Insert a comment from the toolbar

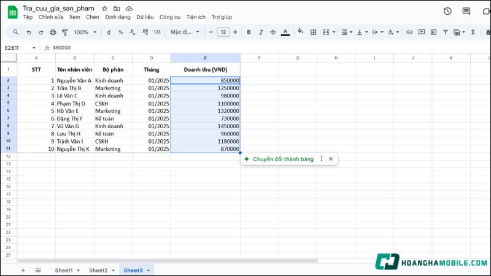[422, 32]
